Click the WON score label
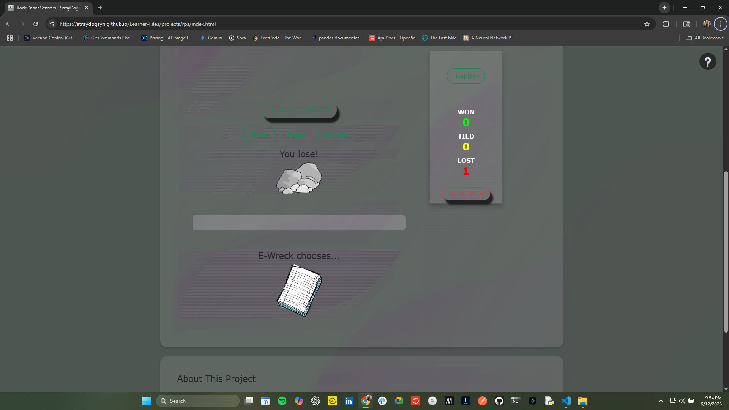The height and width of the screenshot is (410, 729). click(x=466, y=112)
